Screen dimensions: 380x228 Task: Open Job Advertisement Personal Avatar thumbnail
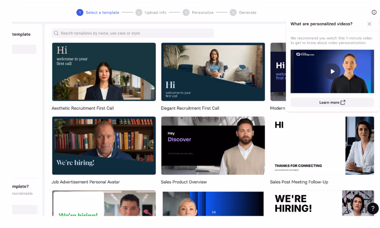[104, 146]
